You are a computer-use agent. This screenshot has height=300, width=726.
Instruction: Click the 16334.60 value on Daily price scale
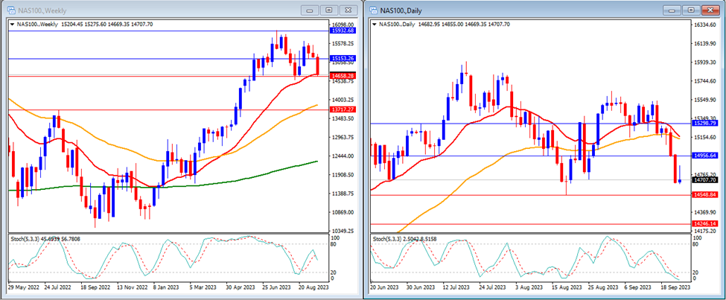(x=704, y=25)
